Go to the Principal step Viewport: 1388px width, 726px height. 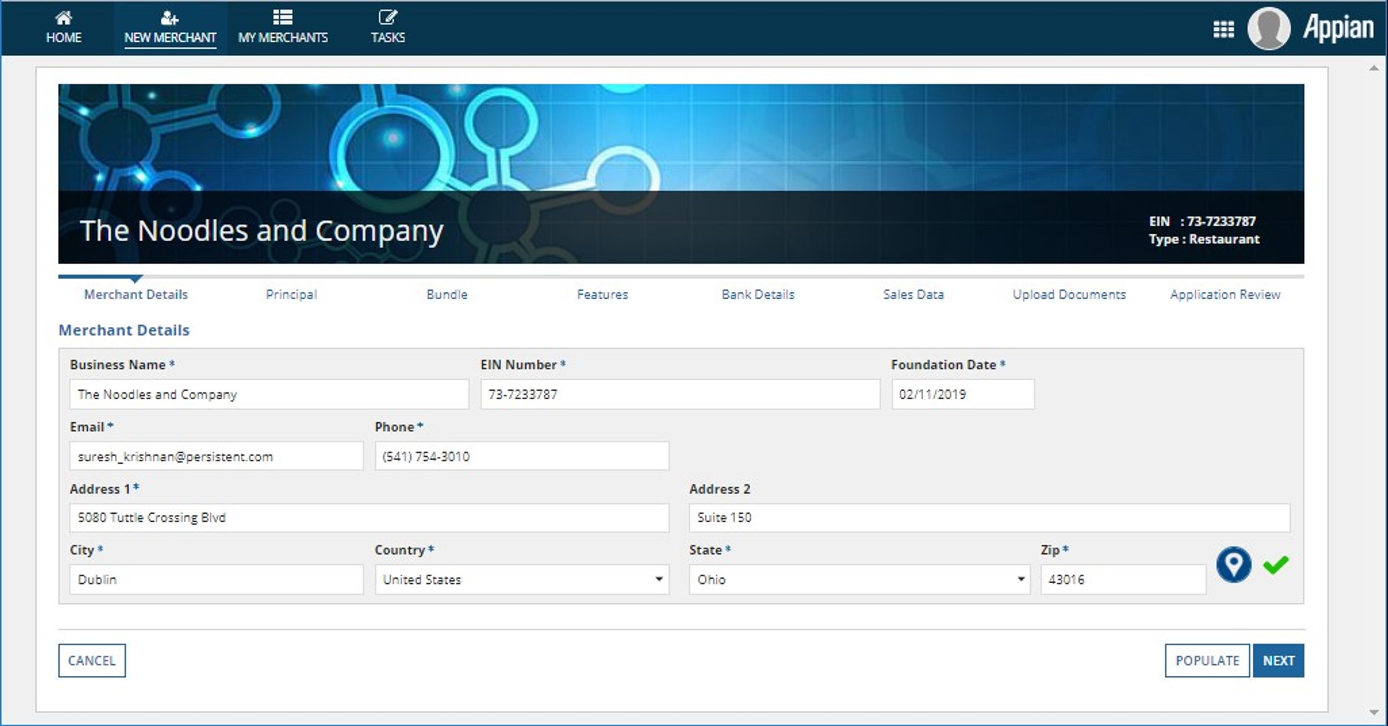click(x=291, y=294)
